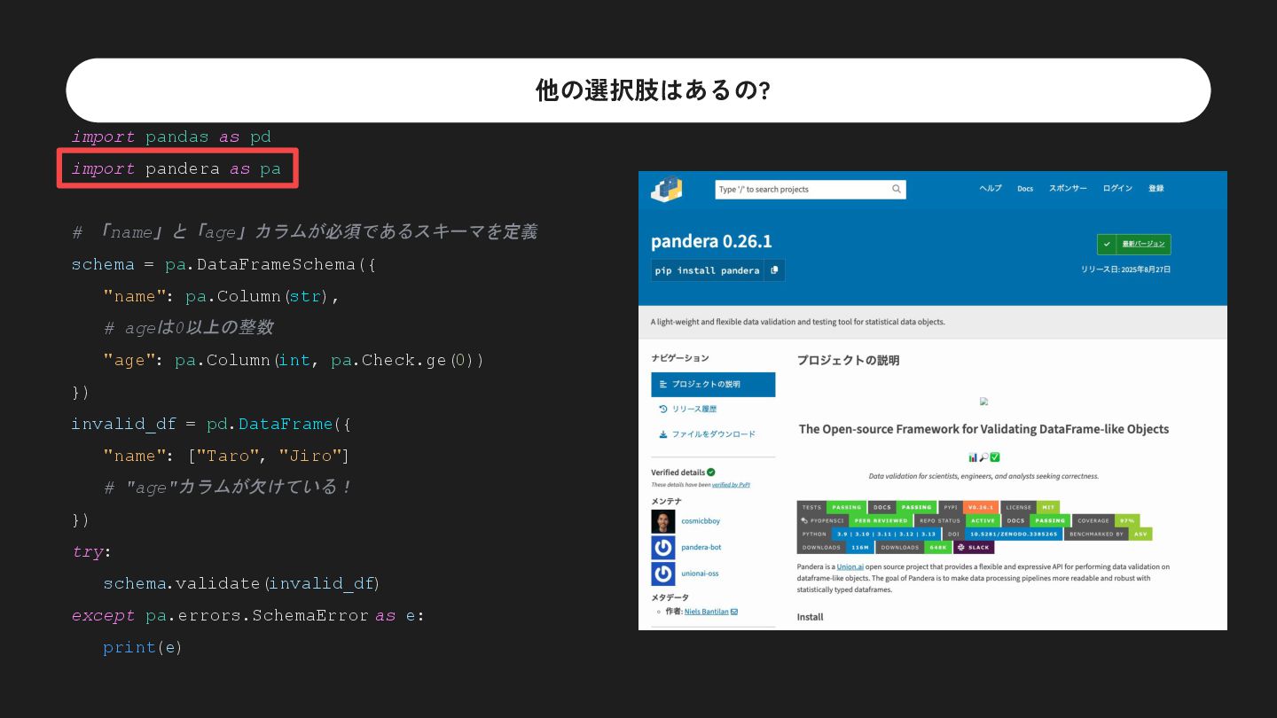Image resolution: width=1277 pixels, height=718 pixels.
Task: Click the SLACK badge
Action: (974, 547)
